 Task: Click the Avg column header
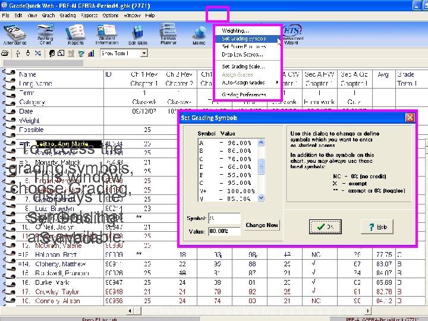pos(383,74)
